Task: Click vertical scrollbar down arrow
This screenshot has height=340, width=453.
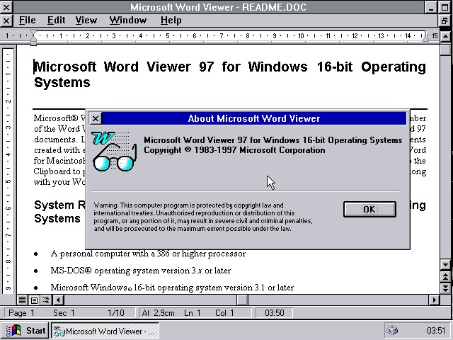Action: click(x=445, y=264)
